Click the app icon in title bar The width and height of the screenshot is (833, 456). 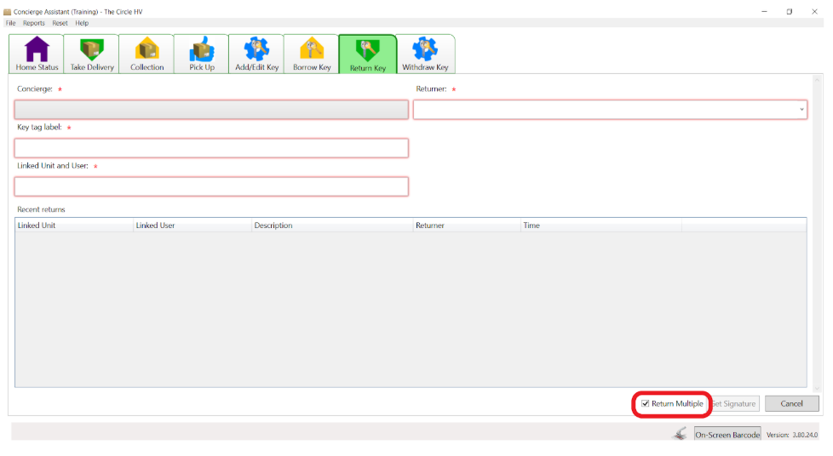click(8, 12)
